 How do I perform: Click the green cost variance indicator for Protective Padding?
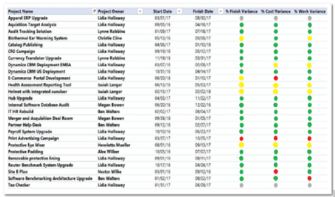[276, 152]
